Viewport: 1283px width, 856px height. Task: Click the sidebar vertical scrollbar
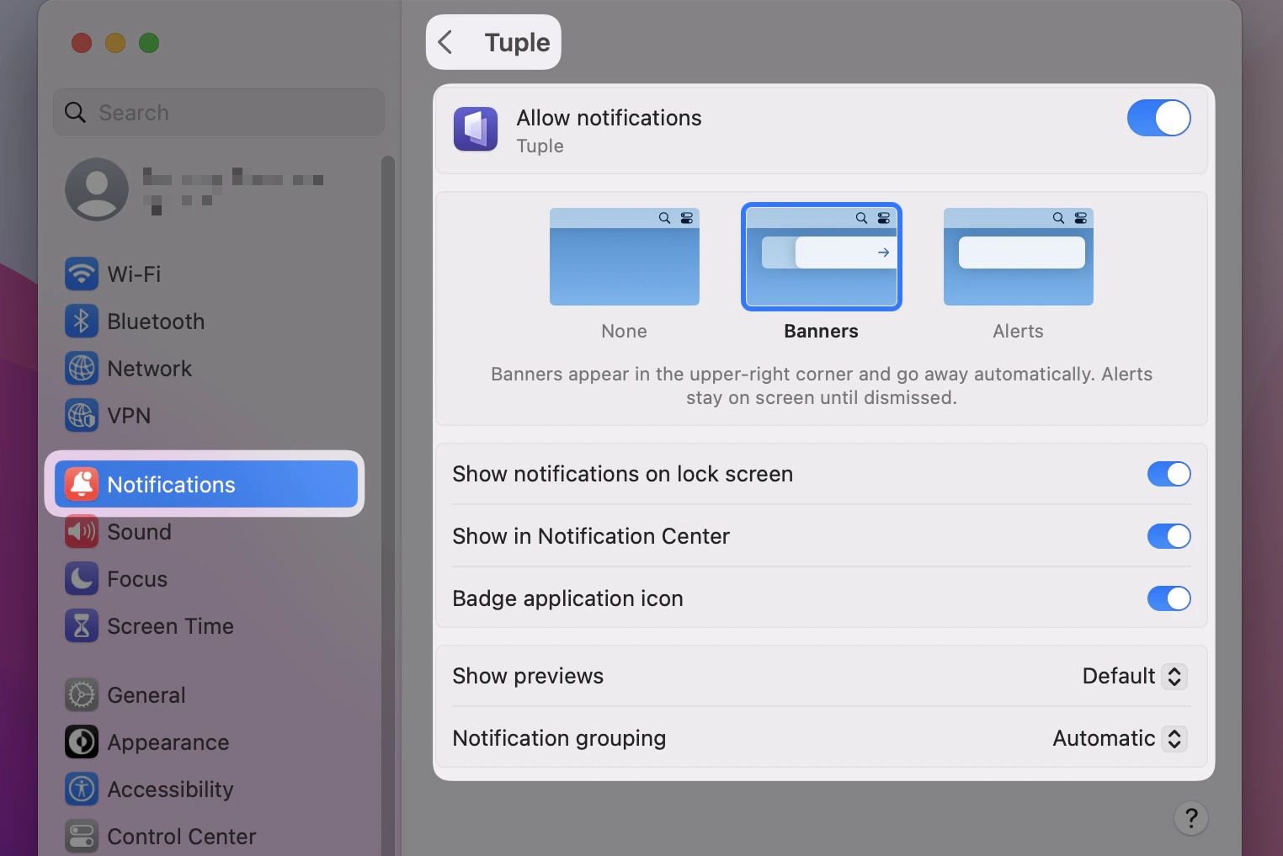[x=388, y=505]
